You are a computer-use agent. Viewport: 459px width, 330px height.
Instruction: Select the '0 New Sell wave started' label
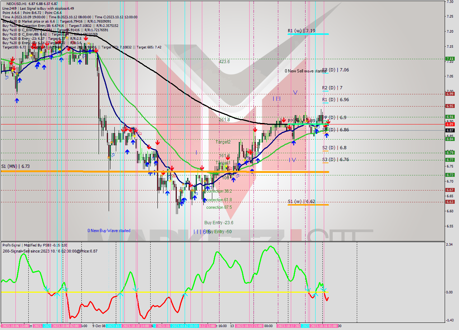(306, 71)
